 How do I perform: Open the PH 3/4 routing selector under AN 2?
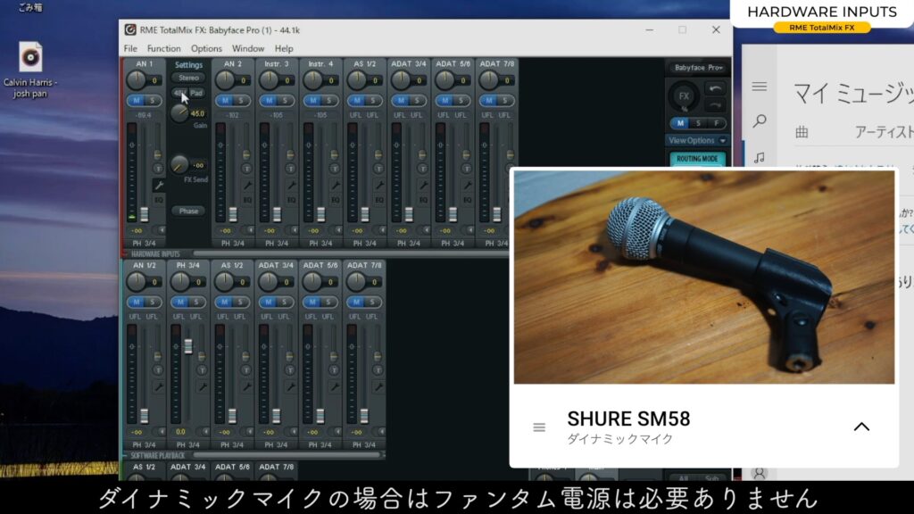click(x=233, y=243)
